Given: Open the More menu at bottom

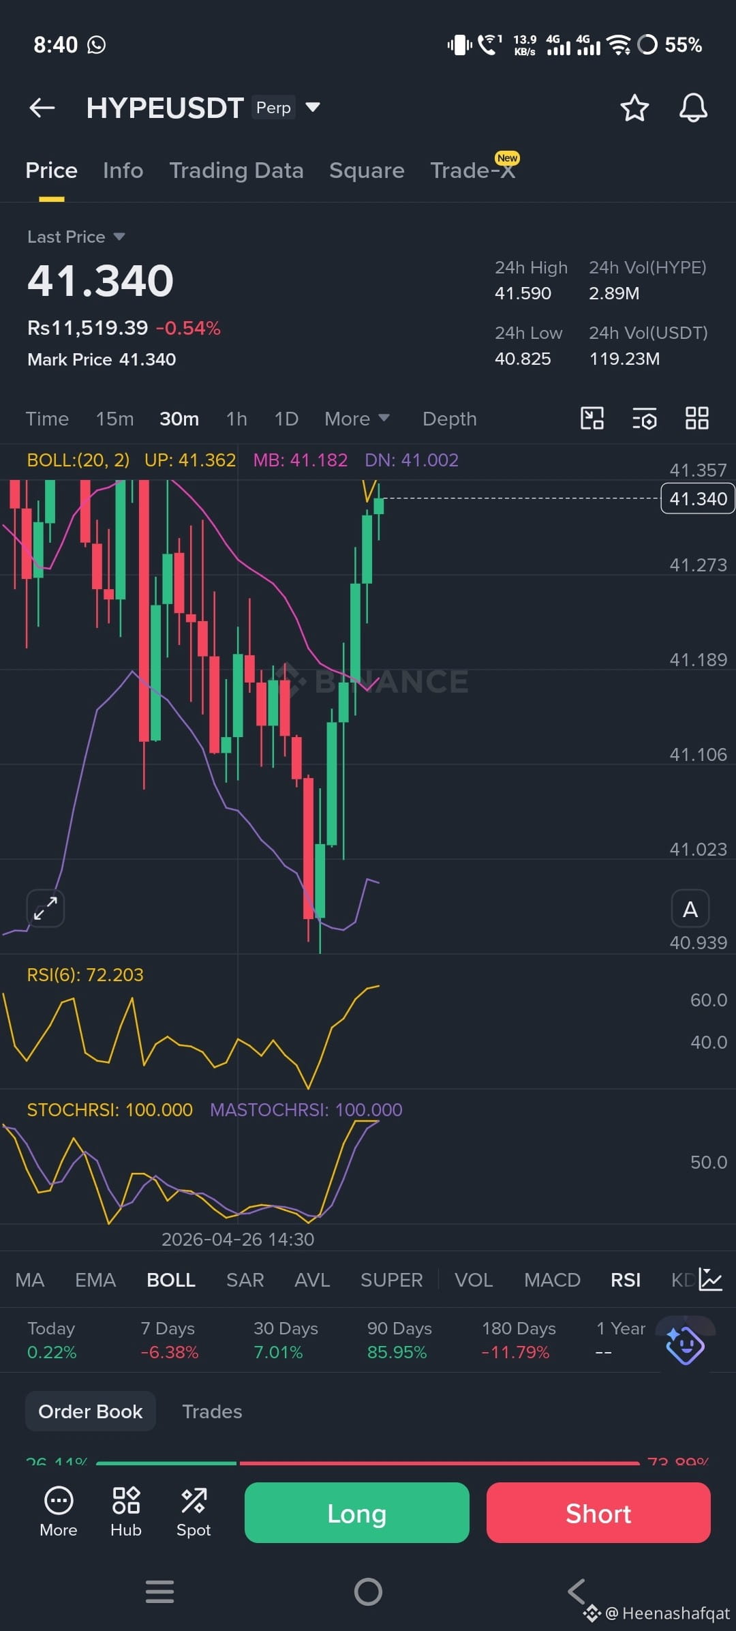Looking at the screenshot, I should click(59, 1512).
